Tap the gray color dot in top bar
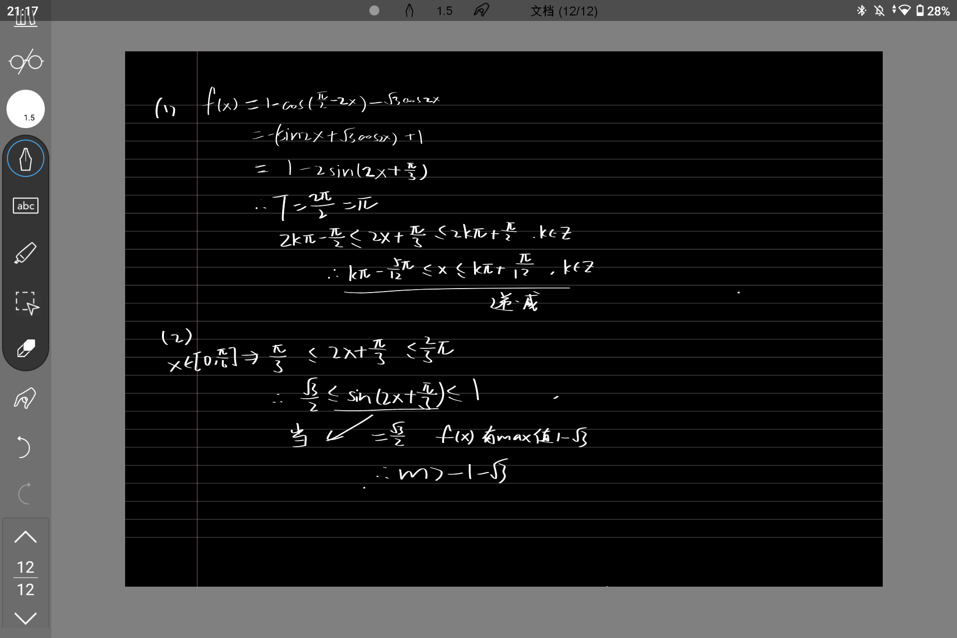957x638 pixels. (374, 10)
